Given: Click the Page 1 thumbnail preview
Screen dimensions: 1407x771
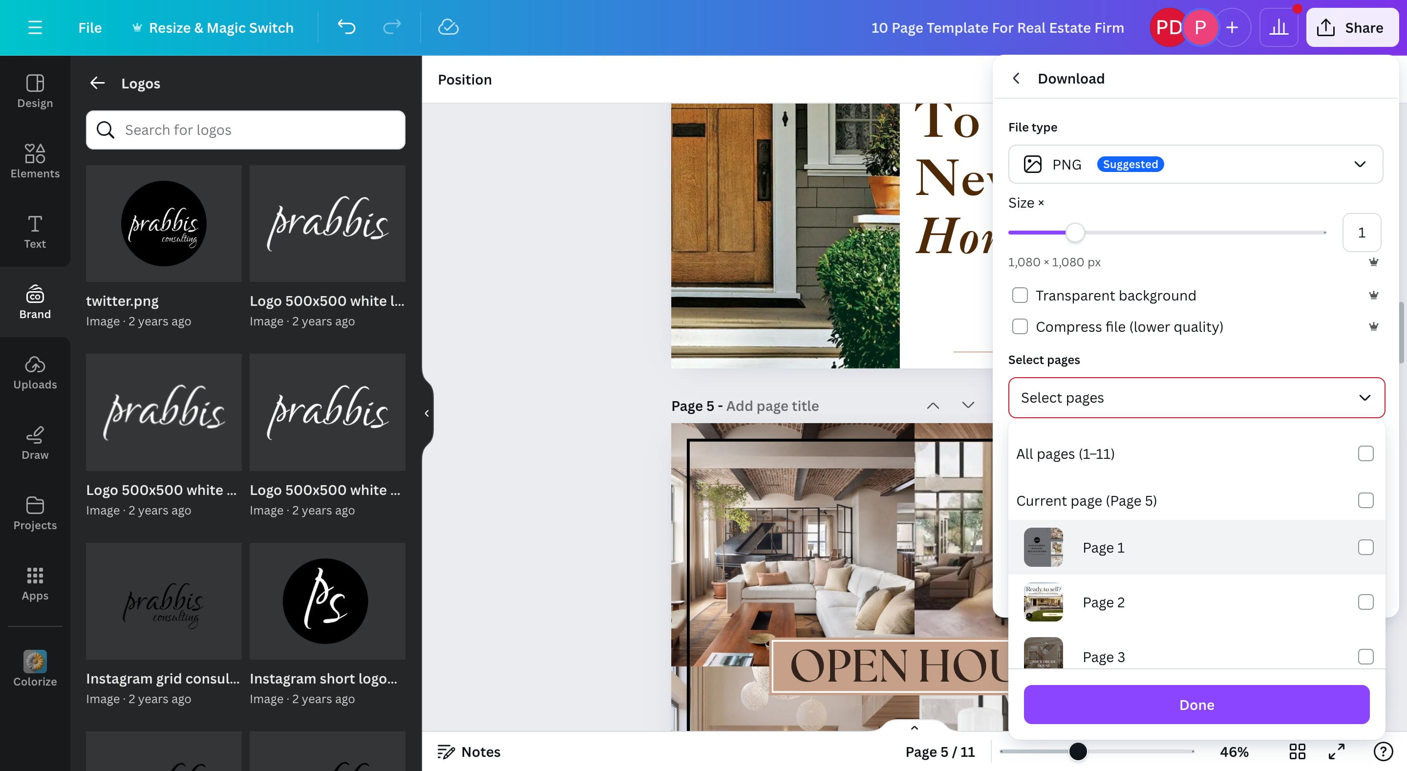Looking at the screenshot, I should [x=1043, y=547].
